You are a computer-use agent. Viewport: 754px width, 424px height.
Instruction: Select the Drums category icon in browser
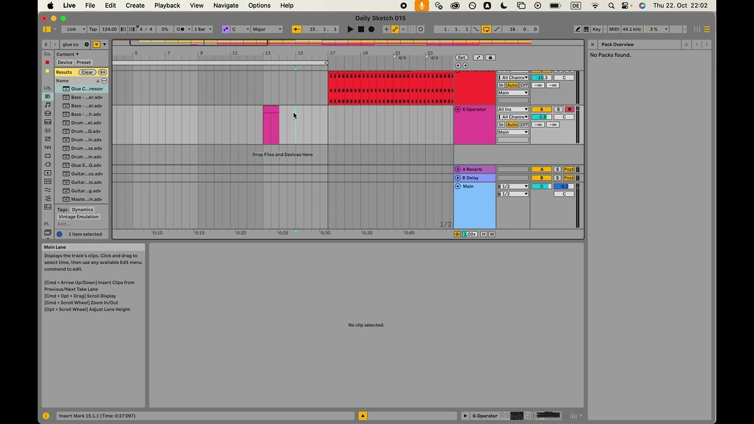(x=48, y=114)
